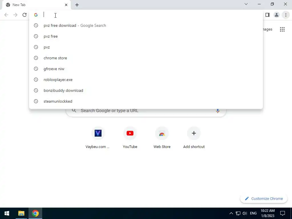292x219 pixels.
Task: Click the voice search microphone
Action: coord(218,111)
